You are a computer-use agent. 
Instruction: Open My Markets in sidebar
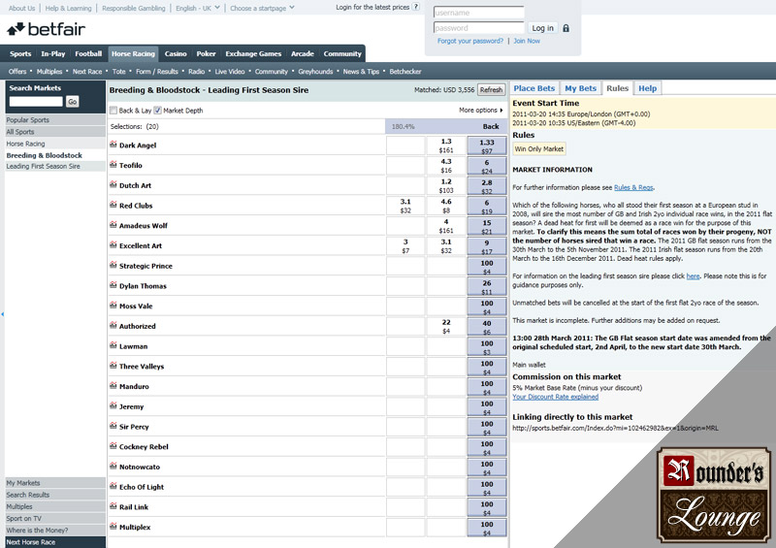click(x=55, y=483)
